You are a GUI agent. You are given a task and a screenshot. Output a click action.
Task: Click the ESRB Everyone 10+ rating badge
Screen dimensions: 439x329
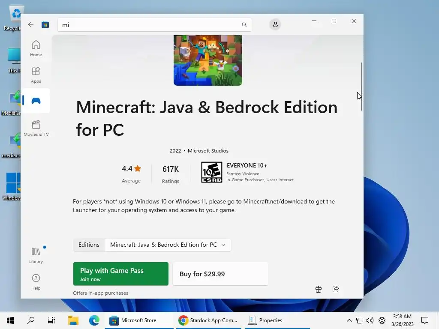[x=212, y=172]
